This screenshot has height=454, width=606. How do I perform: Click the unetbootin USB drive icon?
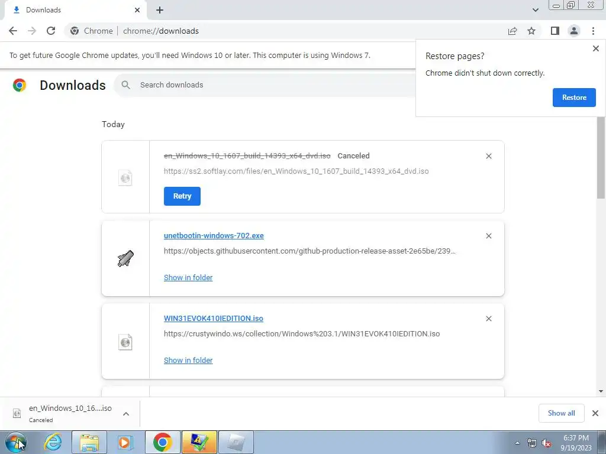pos(125,258)
